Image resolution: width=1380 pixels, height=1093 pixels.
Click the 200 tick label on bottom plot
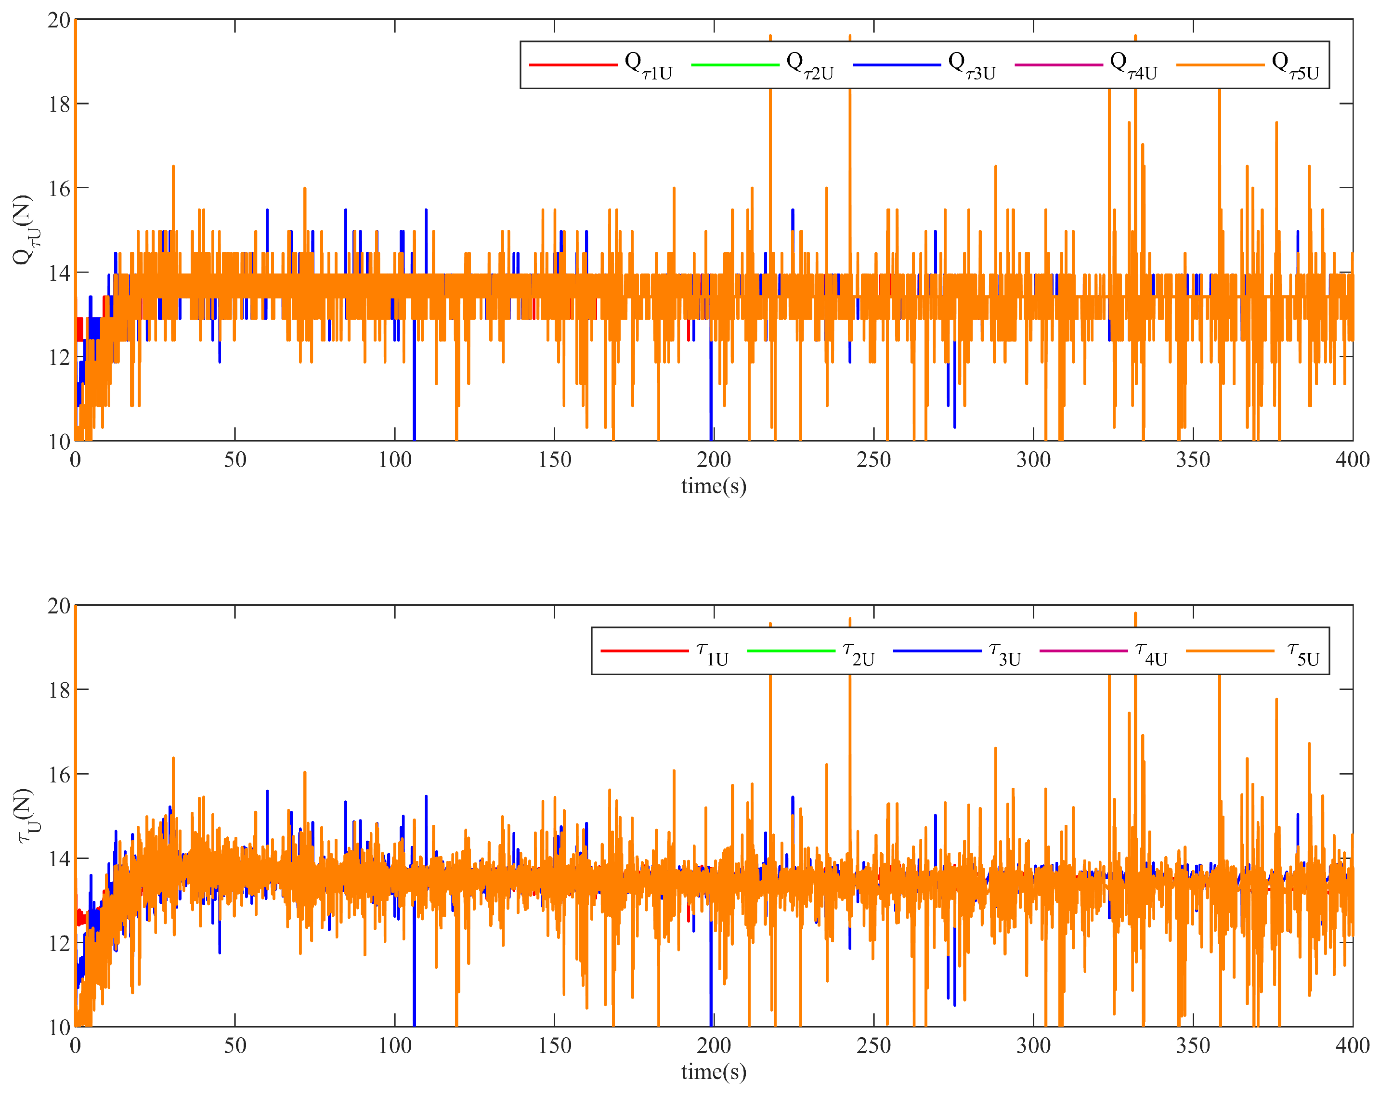pyautogui.click(x=713, y=1046)
